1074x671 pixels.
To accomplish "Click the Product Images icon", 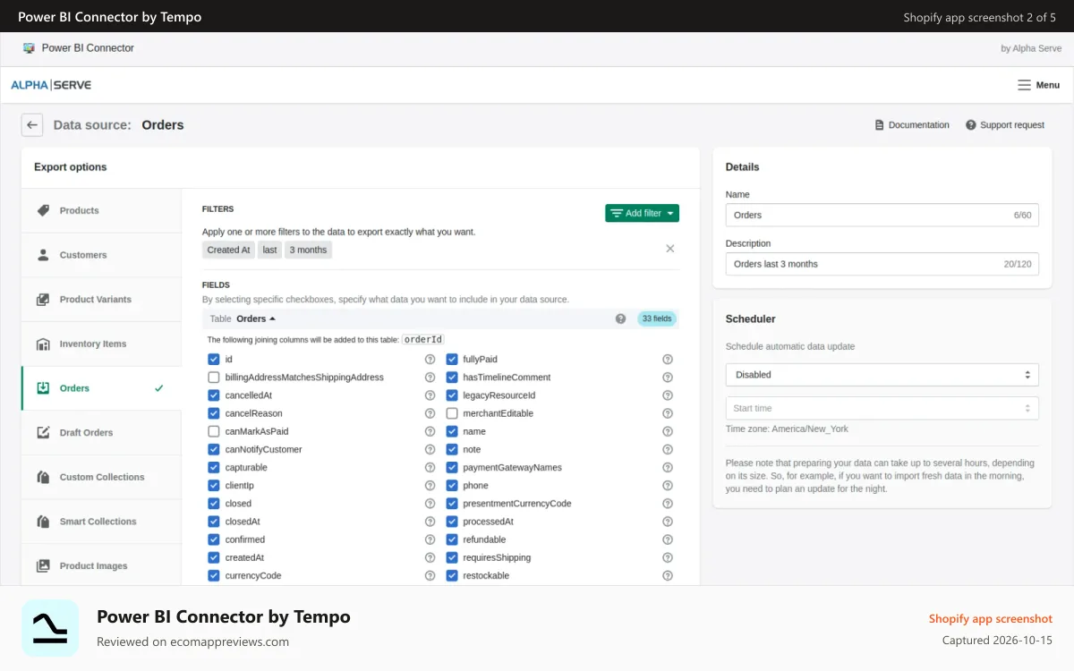I will 43,566.
